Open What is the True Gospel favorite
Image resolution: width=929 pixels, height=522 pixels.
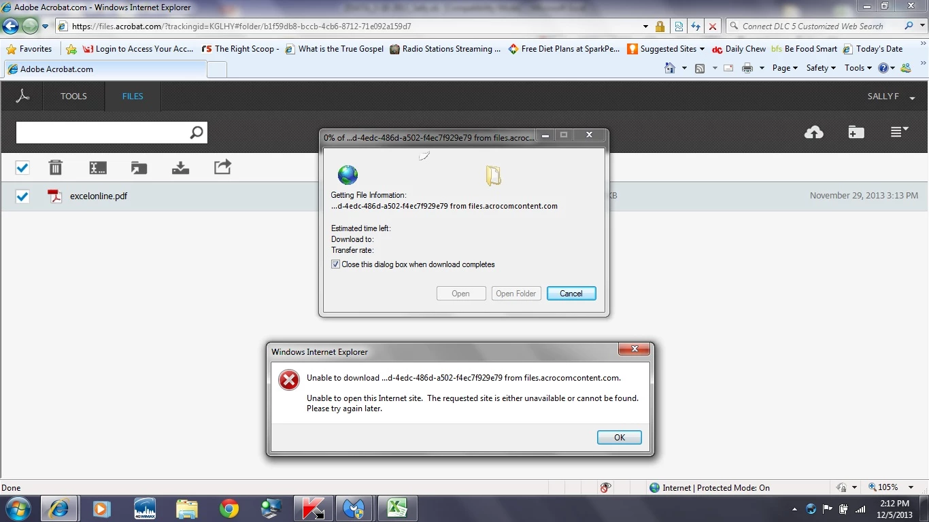tap(335, 49)
